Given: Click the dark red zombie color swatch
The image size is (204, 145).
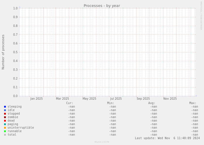Looking at the screenshot, I should (x=5, y=117).
